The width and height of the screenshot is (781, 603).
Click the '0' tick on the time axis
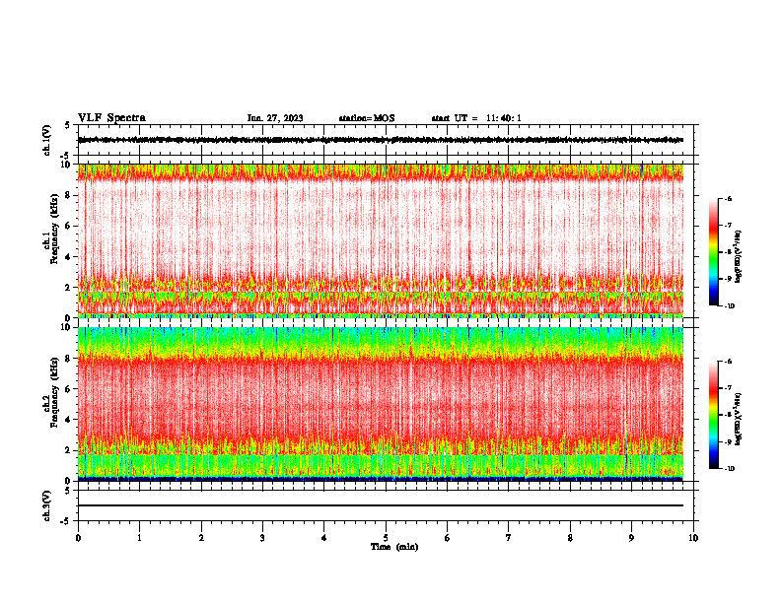pos(78,538)
